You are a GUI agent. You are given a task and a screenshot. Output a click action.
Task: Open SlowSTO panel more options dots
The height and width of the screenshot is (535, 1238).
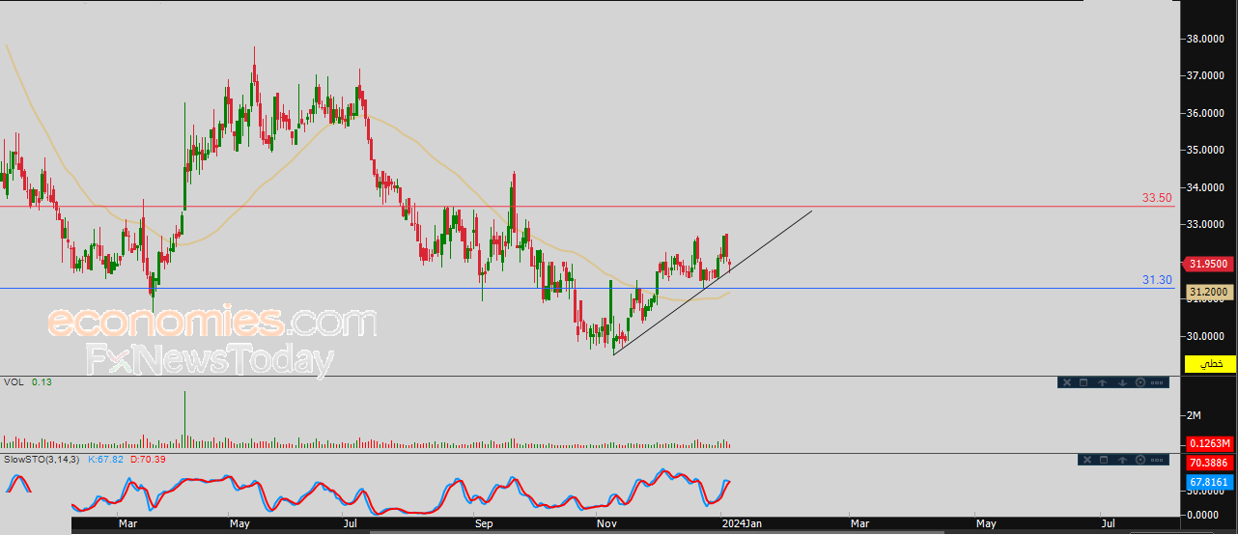1157,460
